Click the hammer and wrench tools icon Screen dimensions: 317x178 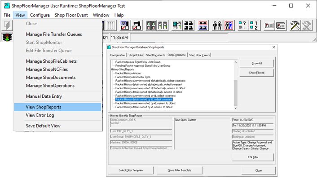click(x=295, y=26)
